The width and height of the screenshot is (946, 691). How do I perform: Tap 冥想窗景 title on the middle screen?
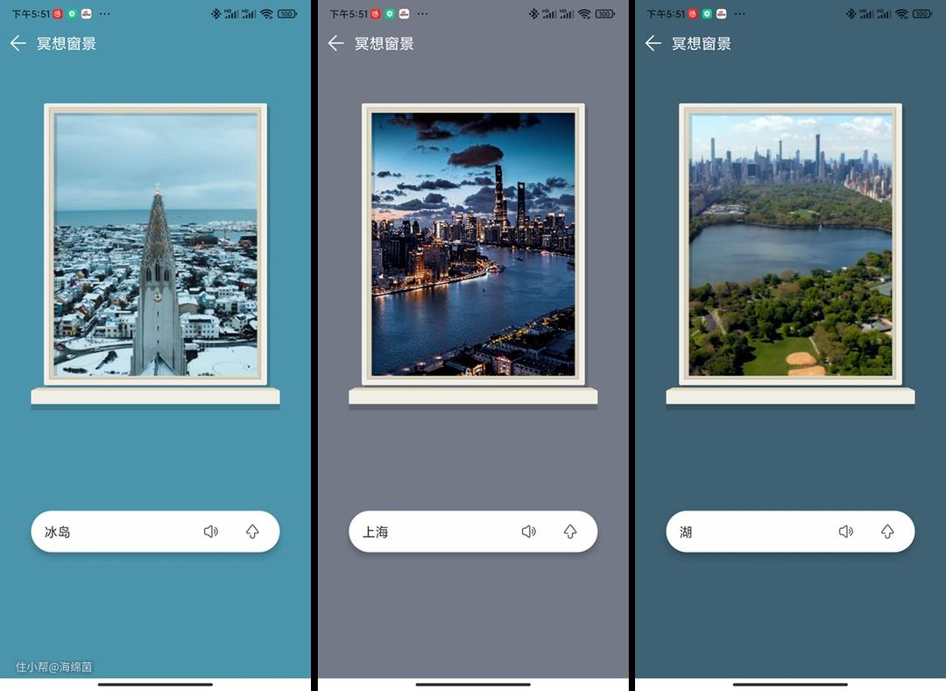tap(384, 44)
